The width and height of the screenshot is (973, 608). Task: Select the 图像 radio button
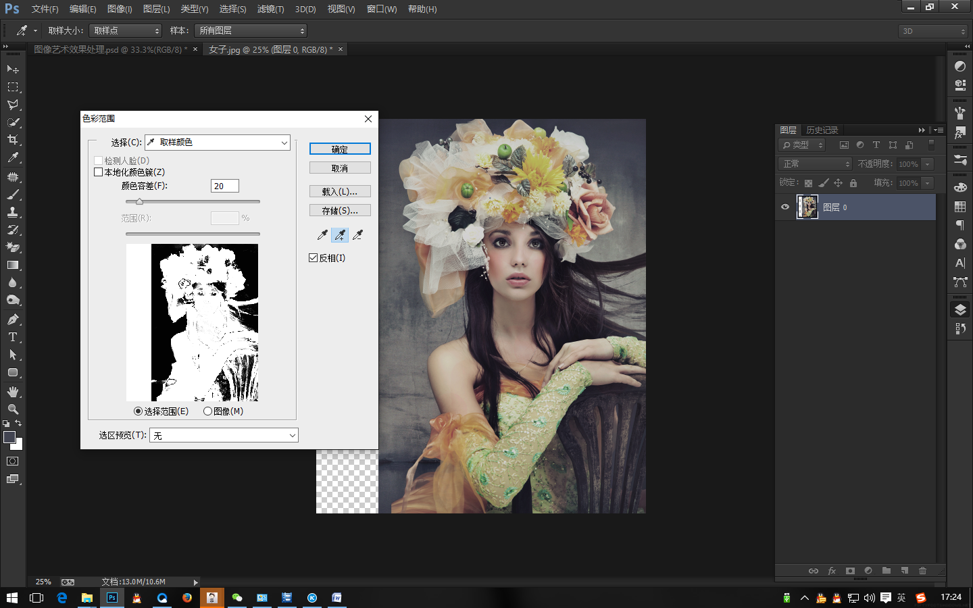pyautogui.click(x=207, y=411)
